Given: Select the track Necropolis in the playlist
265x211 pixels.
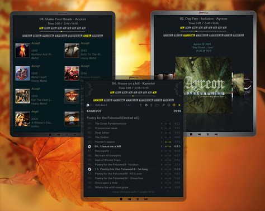Looking at the screenshot, I should 134,151.
